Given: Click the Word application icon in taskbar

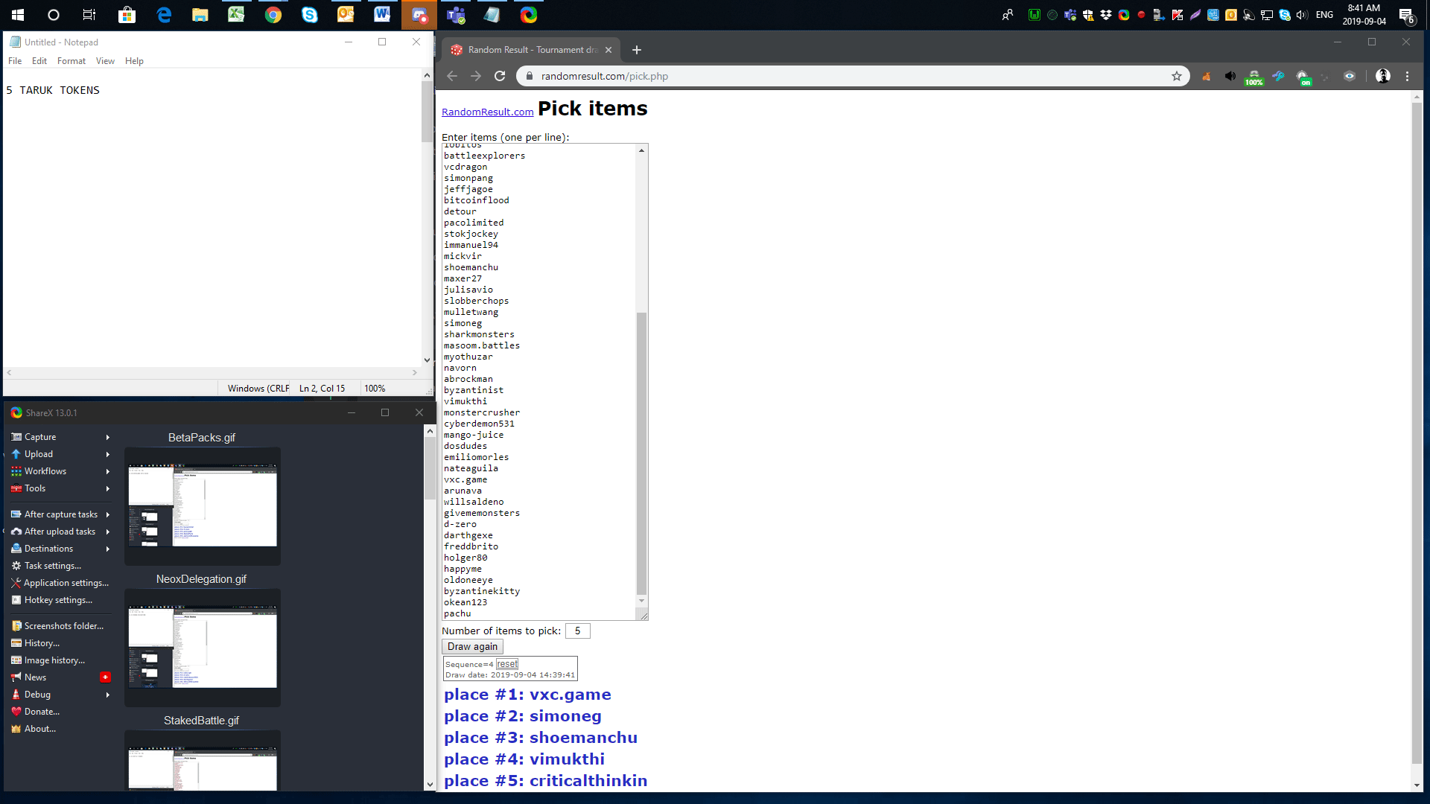Looking at the screenshot, I should coord(382,15).
